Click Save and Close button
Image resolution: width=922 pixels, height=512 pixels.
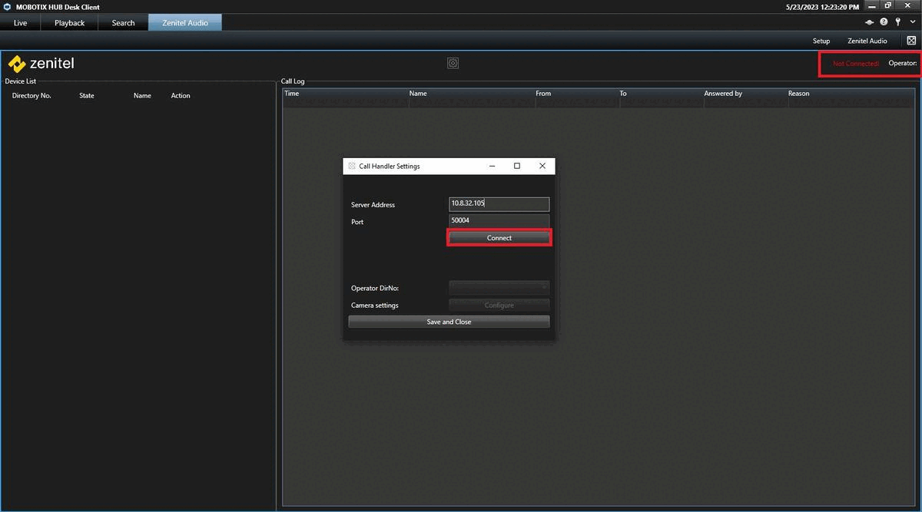pyautogui.click(x=449, y=322)
